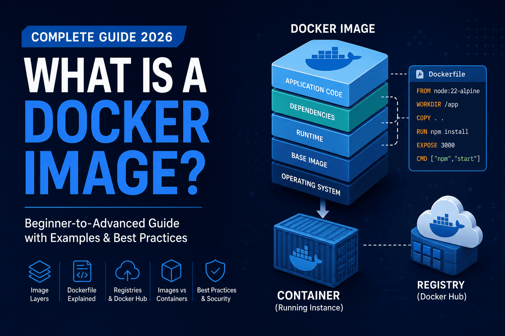Click the Dockerfile Explained code-file icon
The height and width of the screenshot is (336, 505).
82,271
